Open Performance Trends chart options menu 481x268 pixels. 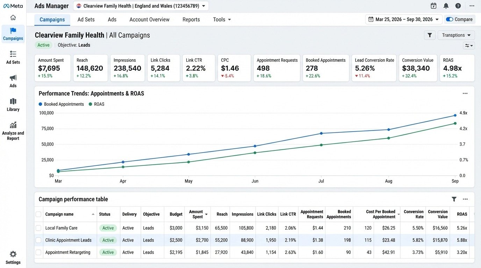click(465, 94)
